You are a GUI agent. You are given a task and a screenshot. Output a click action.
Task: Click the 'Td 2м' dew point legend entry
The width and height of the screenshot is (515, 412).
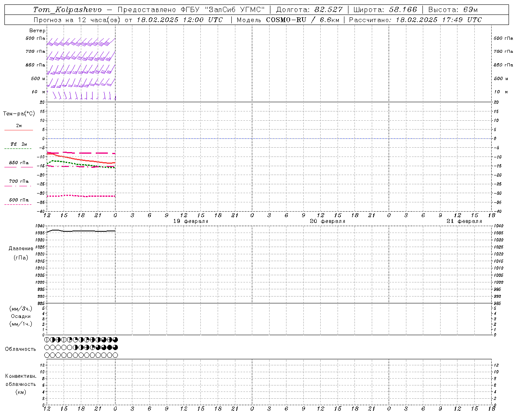point(19,144)
